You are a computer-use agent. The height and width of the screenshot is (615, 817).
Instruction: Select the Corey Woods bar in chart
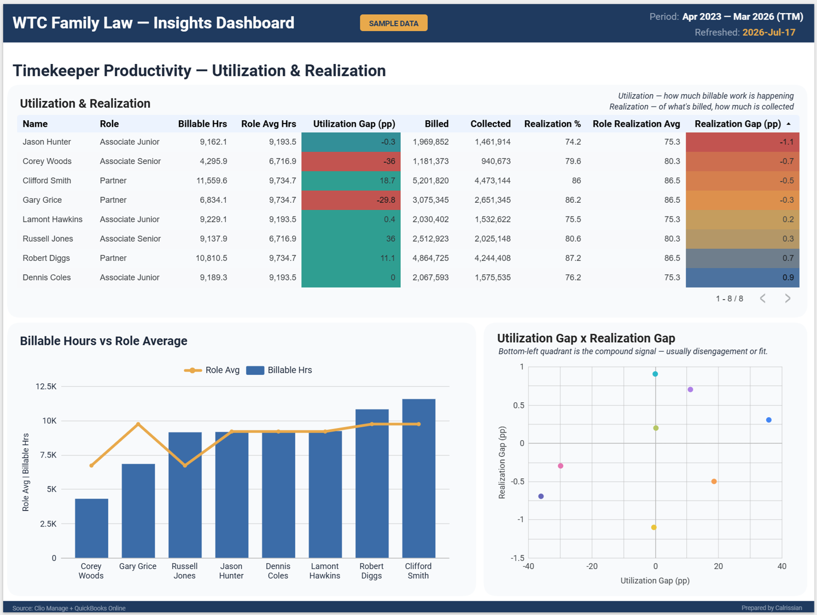91,528
